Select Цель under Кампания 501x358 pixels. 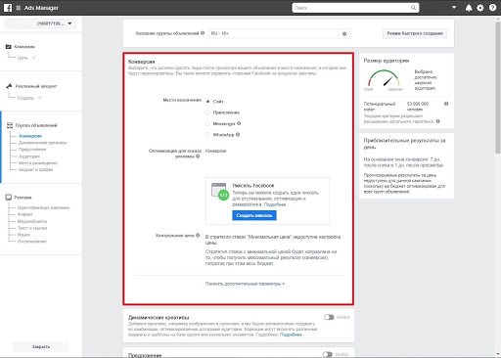pos(23,58)
